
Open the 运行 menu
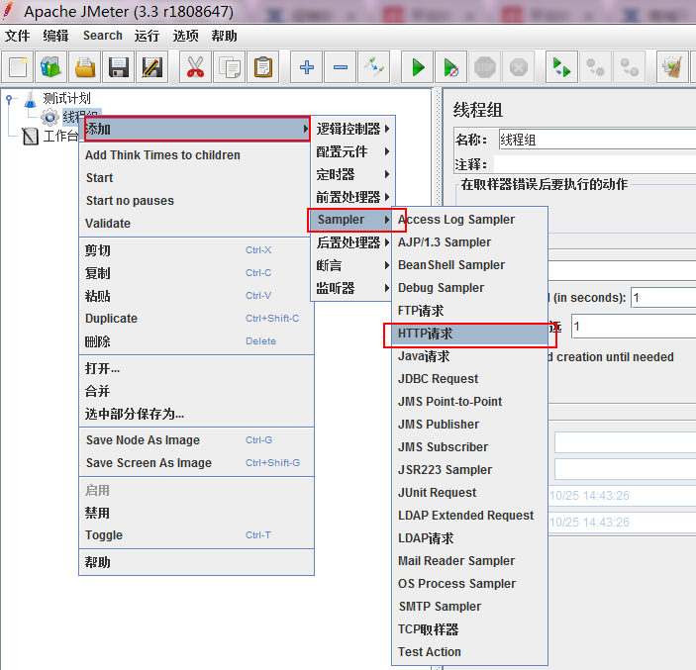tap(147, 36)
